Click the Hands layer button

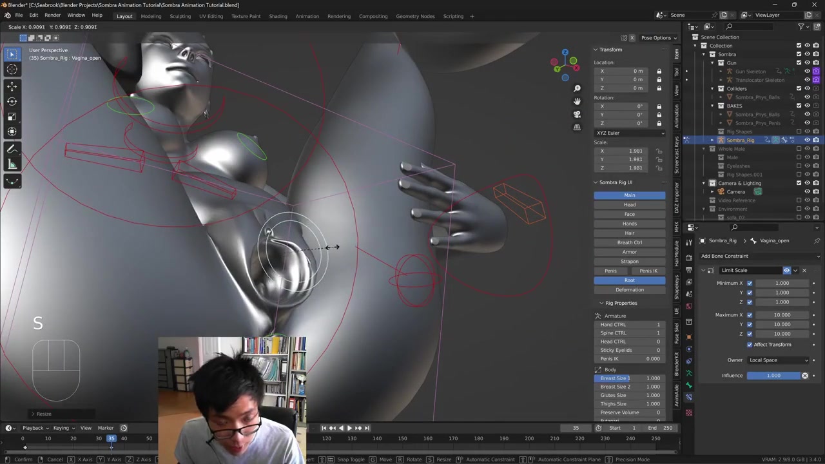(x=629, y=224)
